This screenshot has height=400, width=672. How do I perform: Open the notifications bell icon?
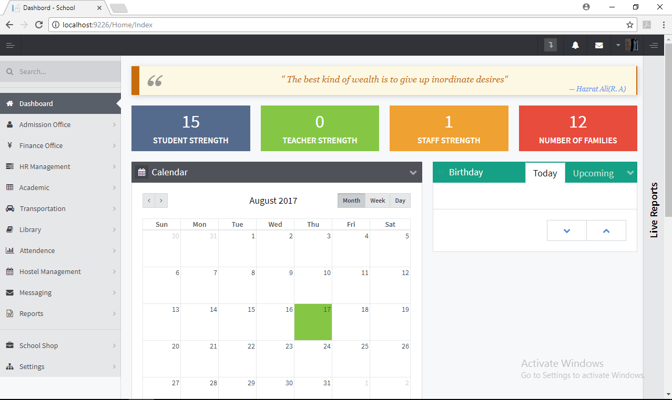click(x=575, y=46)
